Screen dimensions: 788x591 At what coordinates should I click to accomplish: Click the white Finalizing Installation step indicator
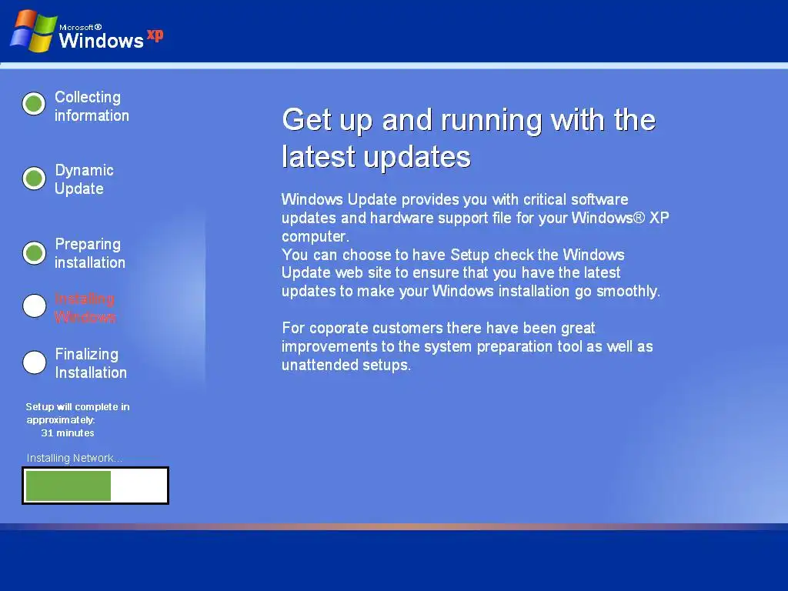pyautogui.click(x=34, y=362)
